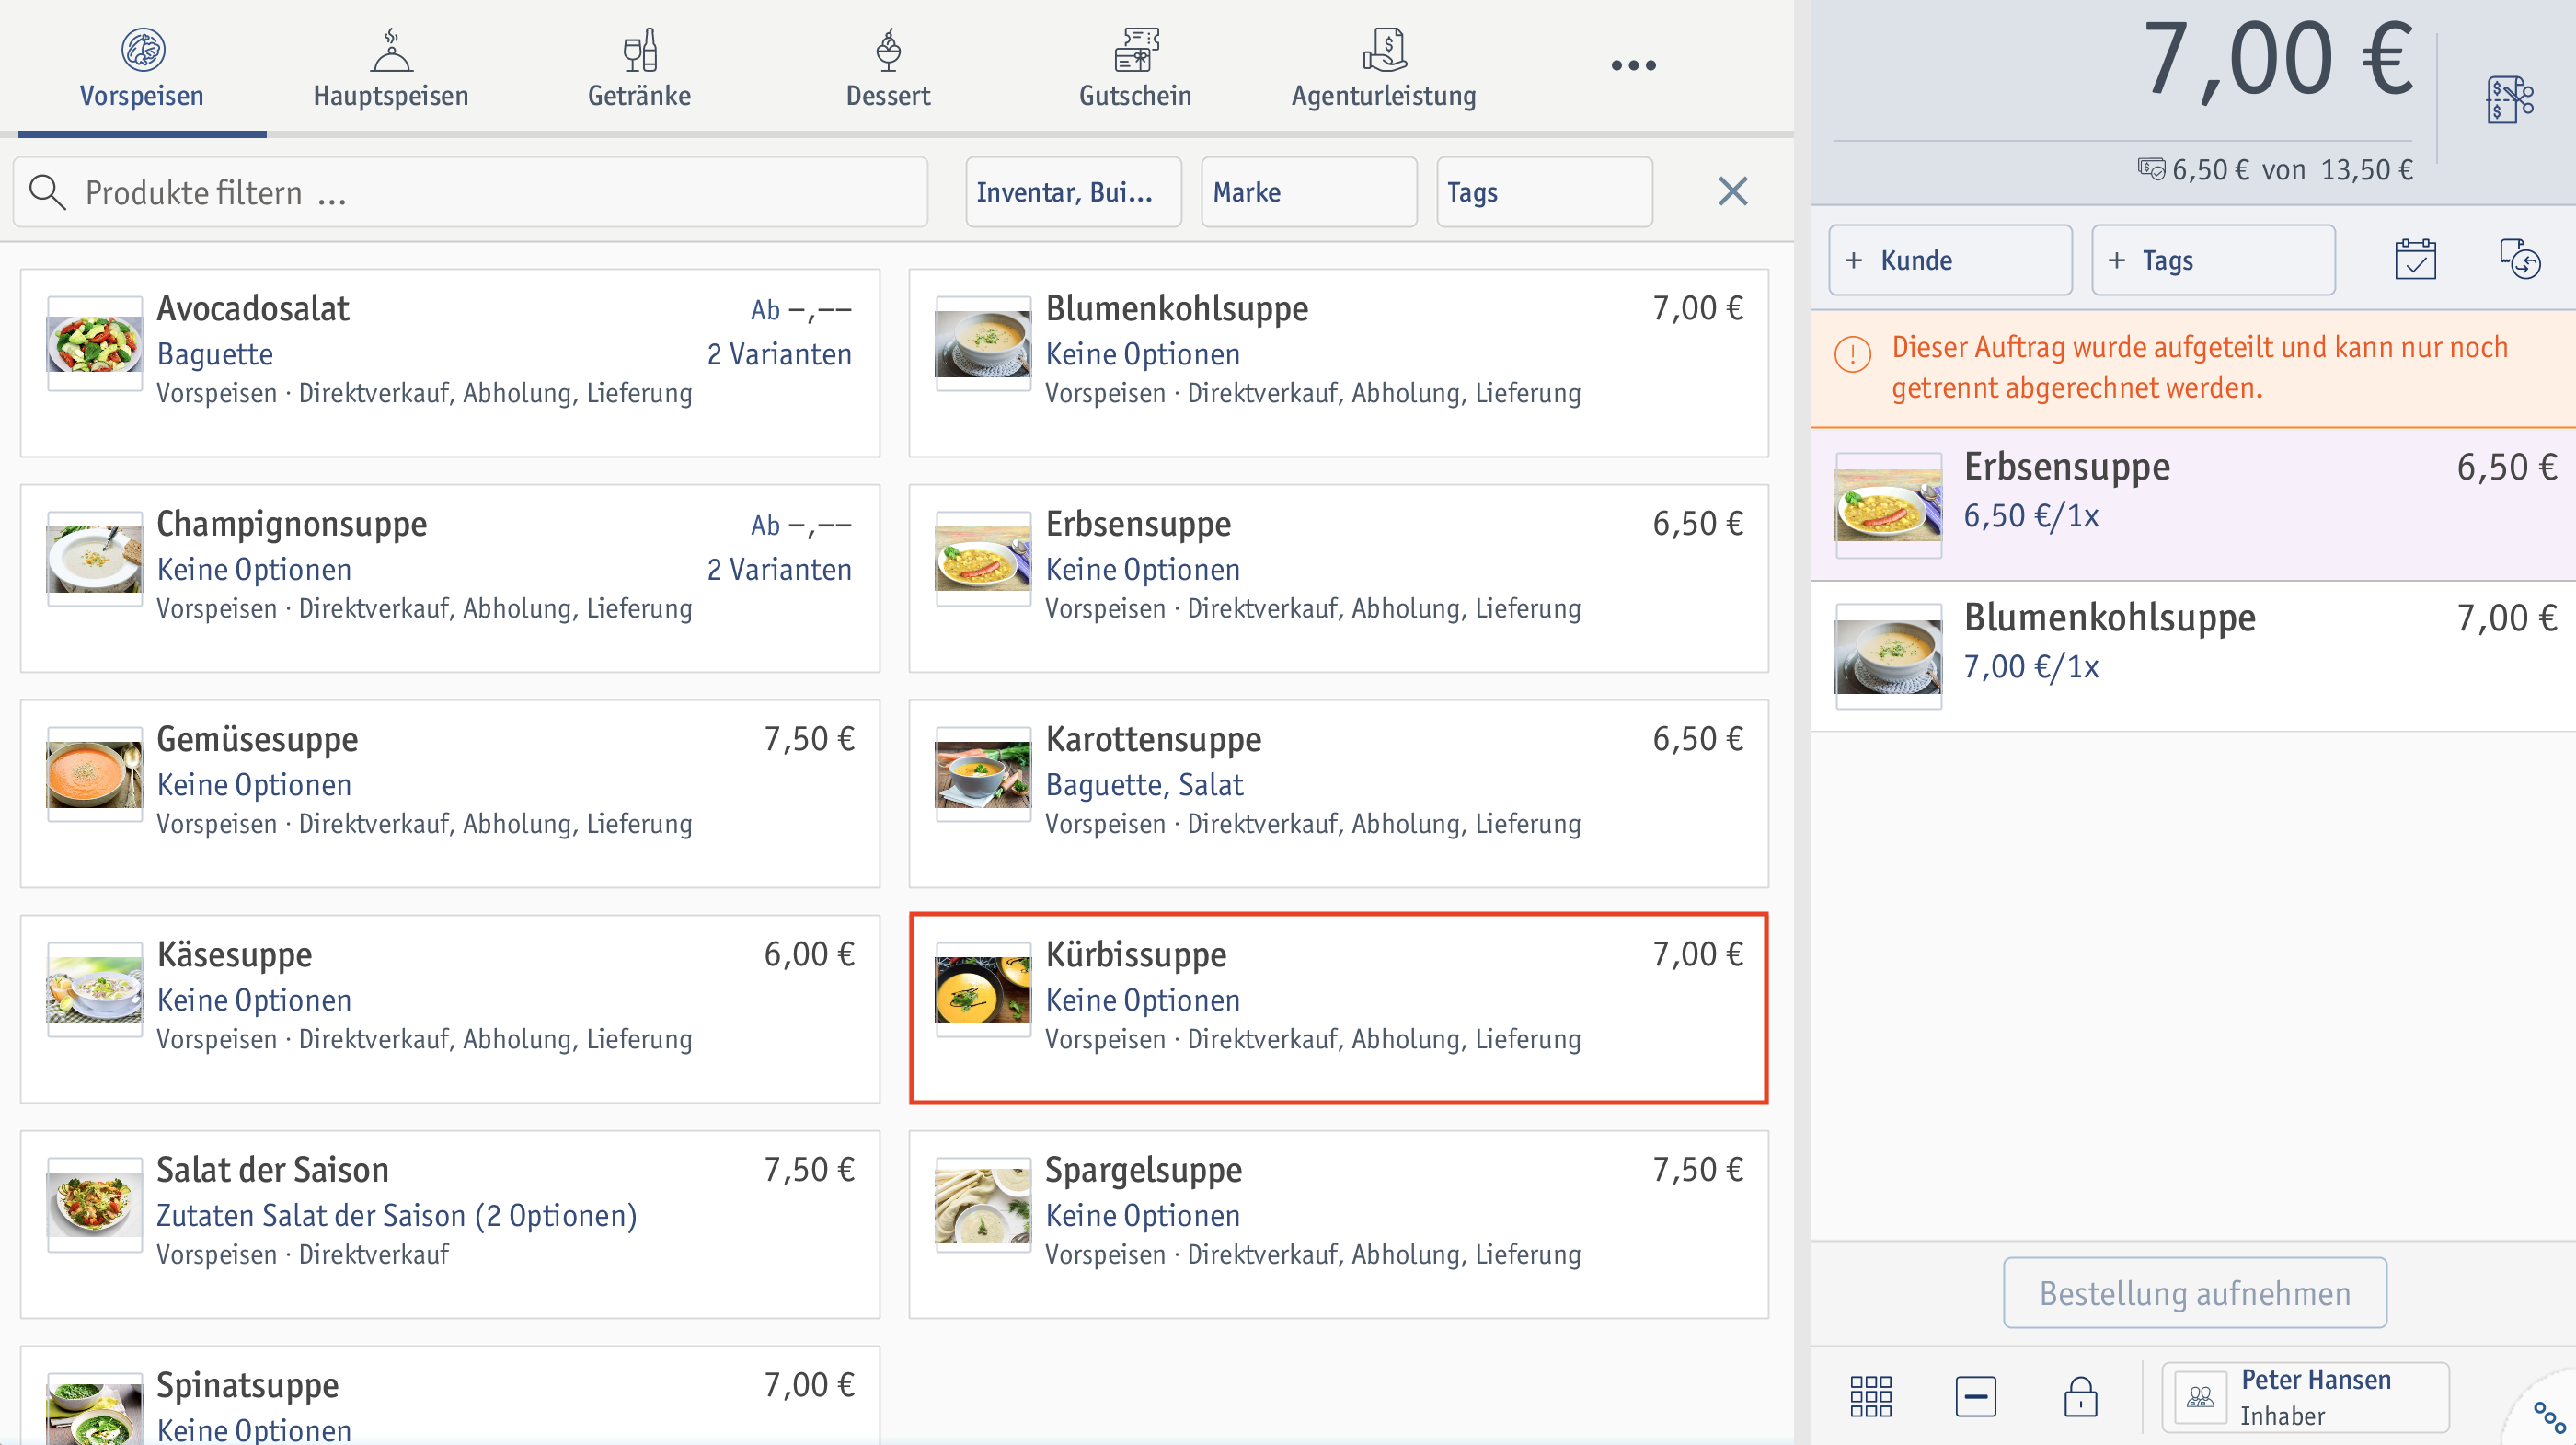Screen dimensions: 2576x1445
Task: Select the Karottensuppe product card
Action: tap(1338, 793)
